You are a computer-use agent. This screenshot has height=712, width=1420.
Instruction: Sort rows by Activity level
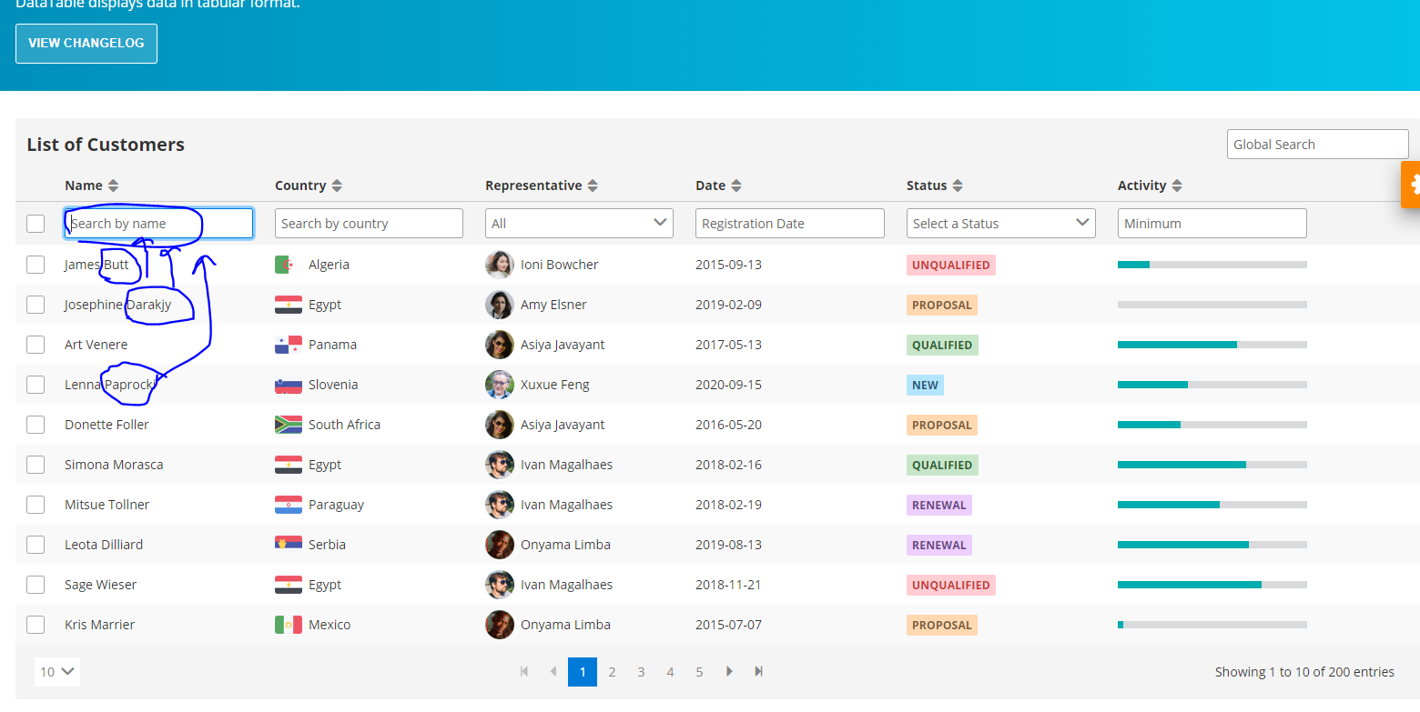coord(1178,185)
